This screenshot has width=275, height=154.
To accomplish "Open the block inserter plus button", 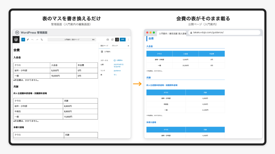I will (x=23, y=40).
